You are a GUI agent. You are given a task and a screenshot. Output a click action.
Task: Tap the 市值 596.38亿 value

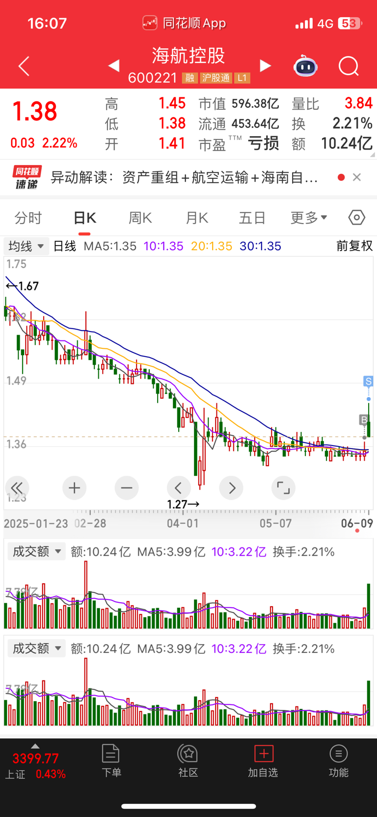pyautogui.click(x=255, y=104)
